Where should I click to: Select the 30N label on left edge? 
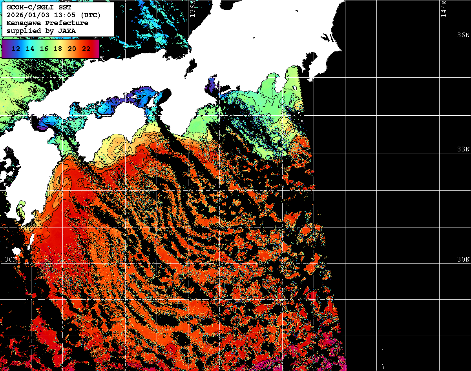pos(11,260)
